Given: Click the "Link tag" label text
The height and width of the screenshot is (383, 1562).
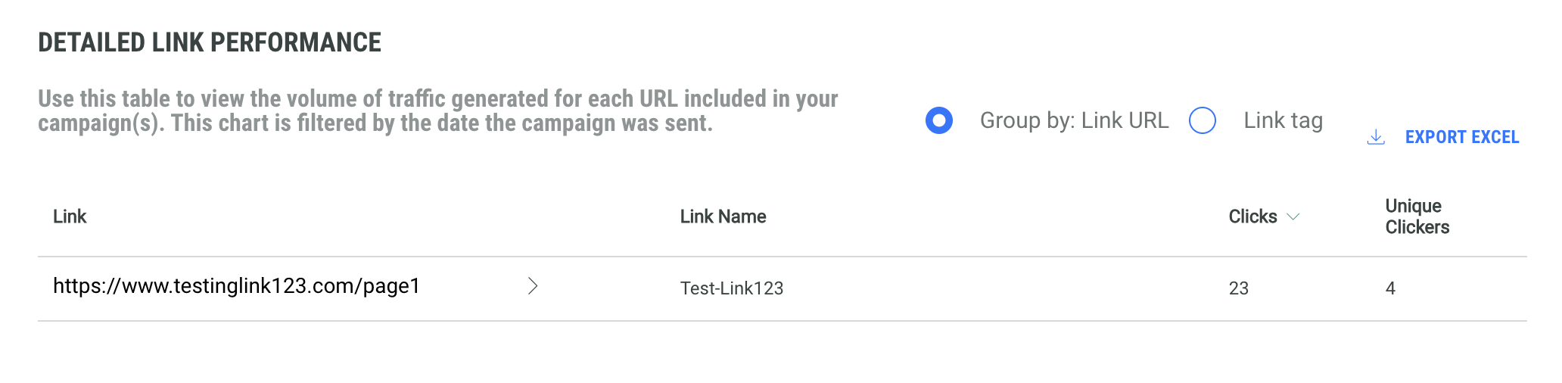Looking at the screenshot, I should pos(1283,120).
